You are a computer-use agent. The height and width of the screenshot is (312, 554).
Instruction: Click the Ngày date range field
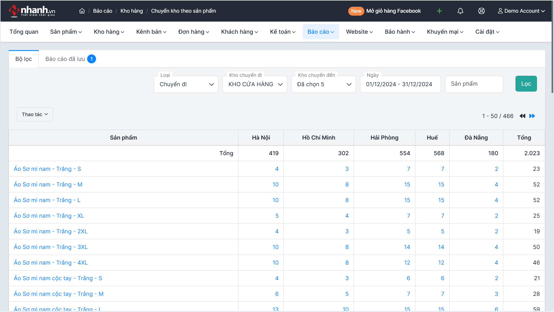pyautogui.click(x=400, y=84)
